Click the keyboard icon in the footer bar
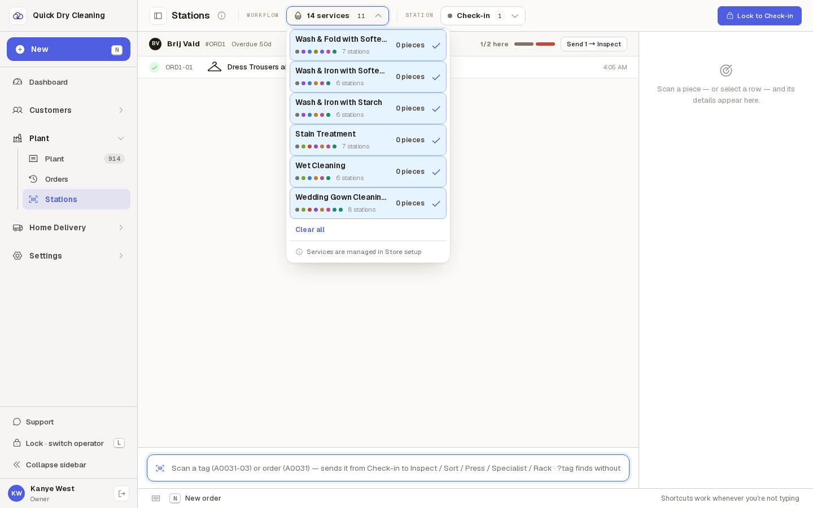Screen dimensions: 813x508 (x=156, y=498)
